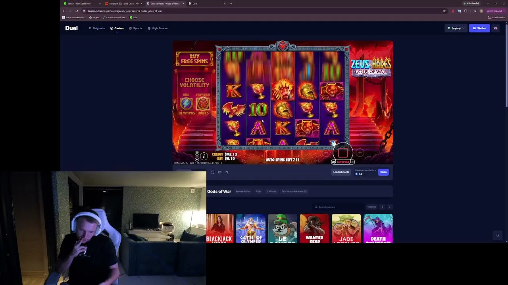Choose Hades very high volatility
The image size is (508, 285).
tap(203, 105)
